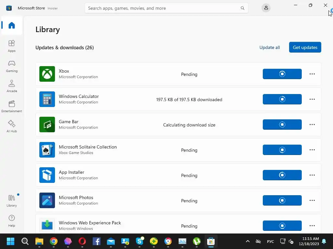The width and height of the screenshot is (333, 249).
Task: Stop the Windows Web Experience Pack update
Action: [x=282, y=226]
